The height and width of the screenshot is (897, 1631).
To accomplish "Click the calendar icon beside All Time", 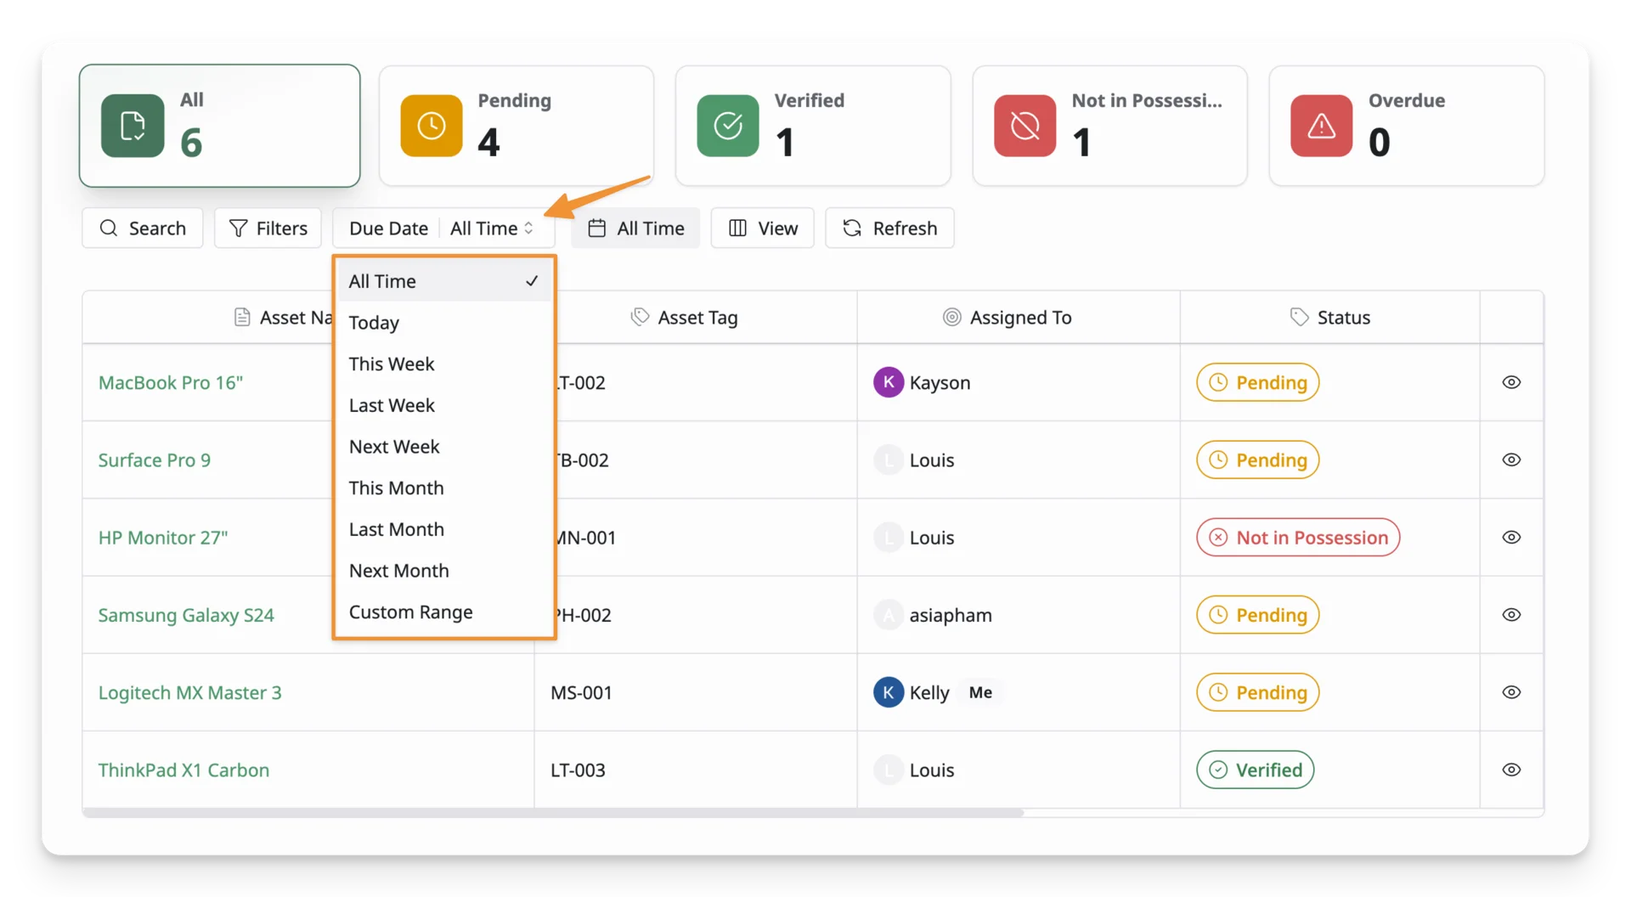I will point(597,228).
